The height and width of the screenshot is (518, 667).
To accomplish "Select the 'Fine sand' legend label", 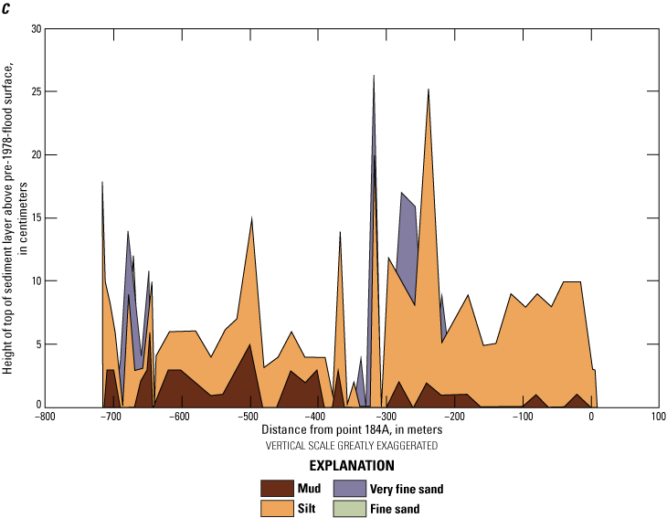I will point(397,508).
